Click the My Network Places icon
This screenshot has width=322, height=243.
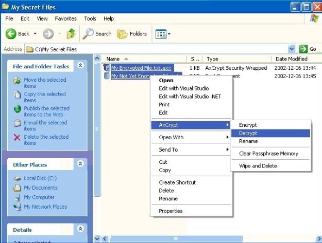[17, 207]
